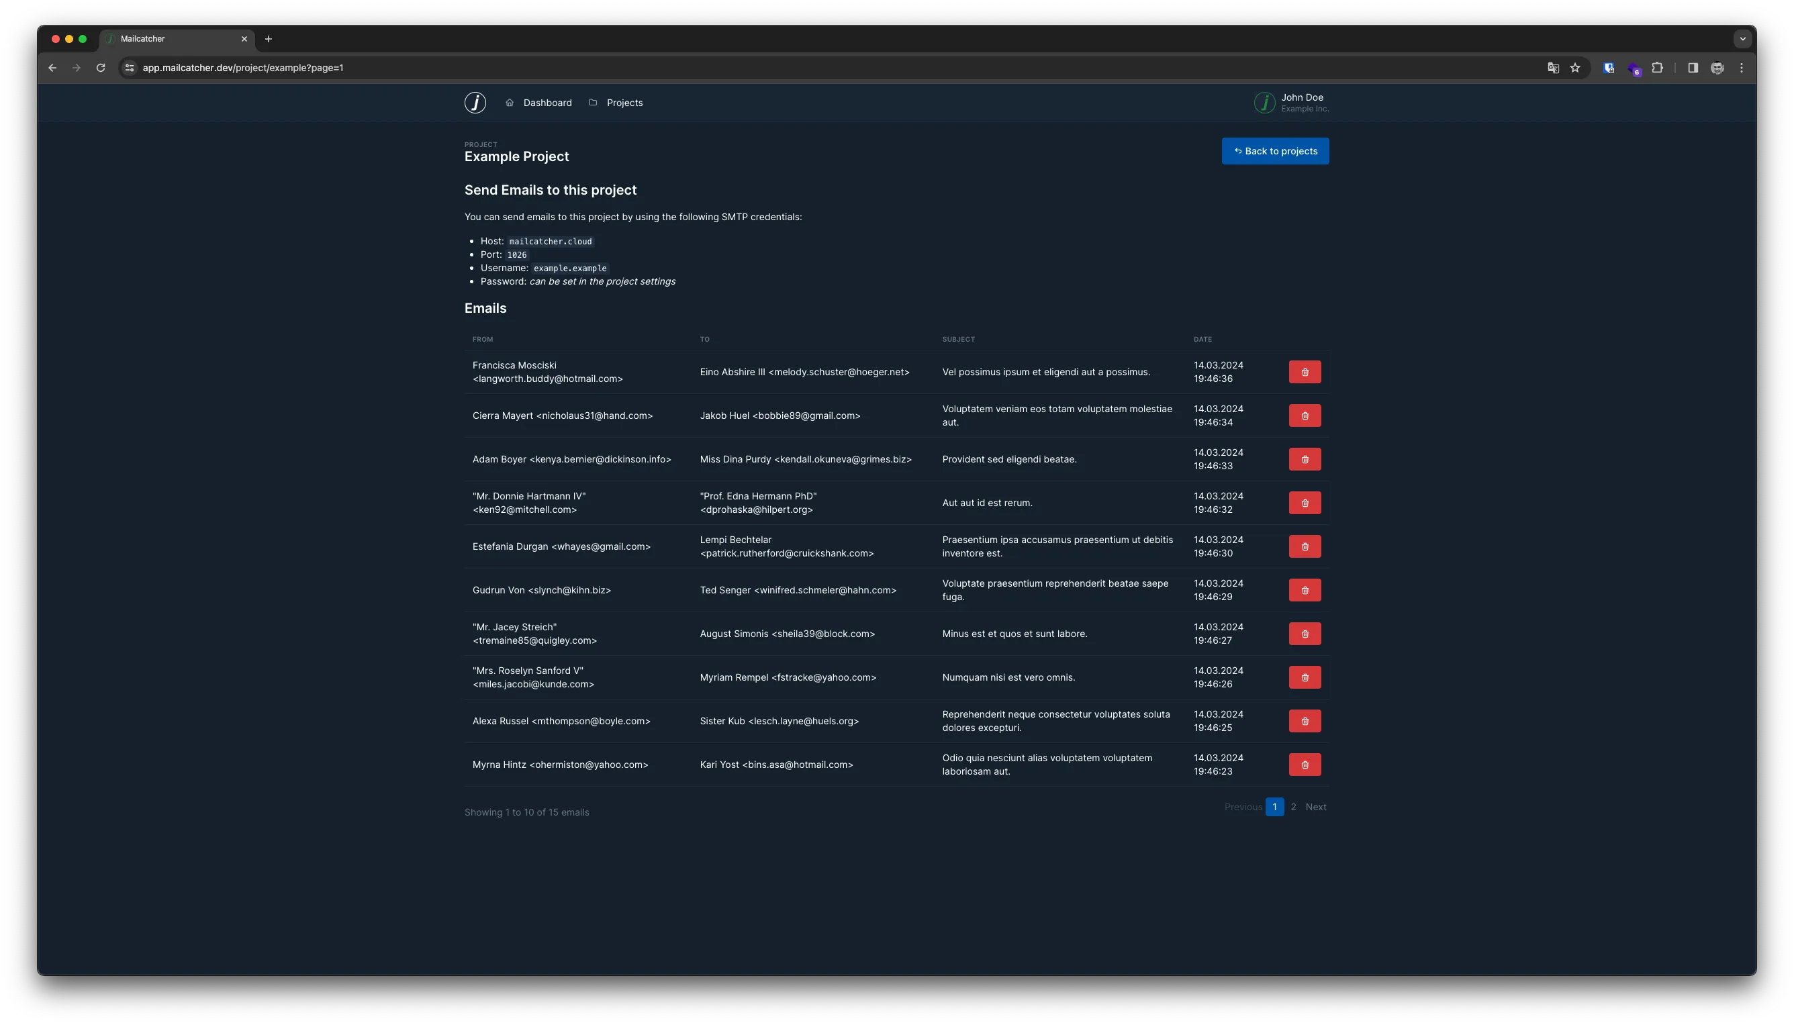
Task: Open the browser profile avatar
Action: coord(1717,68)
